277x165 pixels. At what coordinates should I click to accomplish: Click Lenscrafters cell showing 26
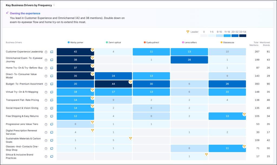[x=189, y=60]
